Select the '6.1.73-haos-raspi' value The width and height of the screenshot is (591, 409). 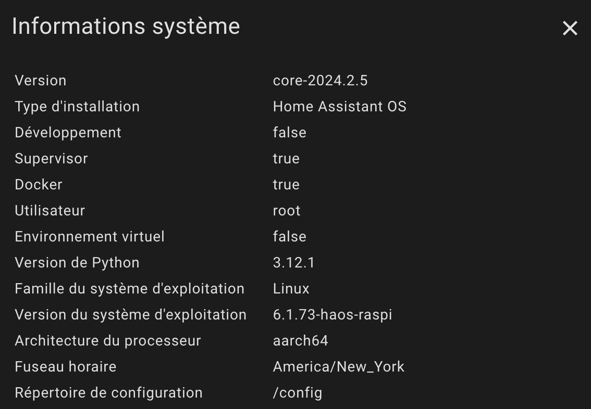coord(333,315)
